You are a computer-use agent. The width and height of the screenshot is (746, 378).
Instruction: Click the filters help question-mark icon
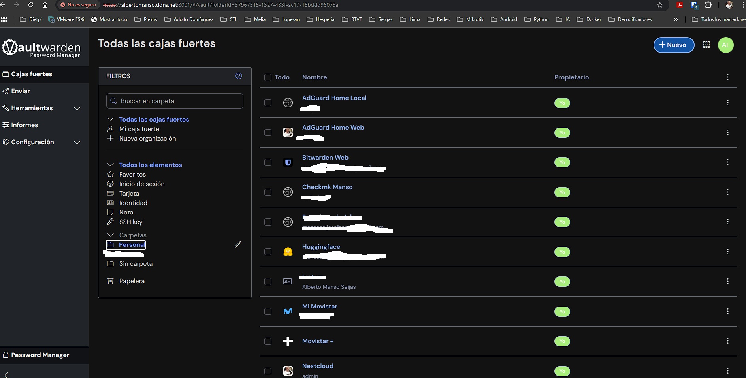pos(239,76)
